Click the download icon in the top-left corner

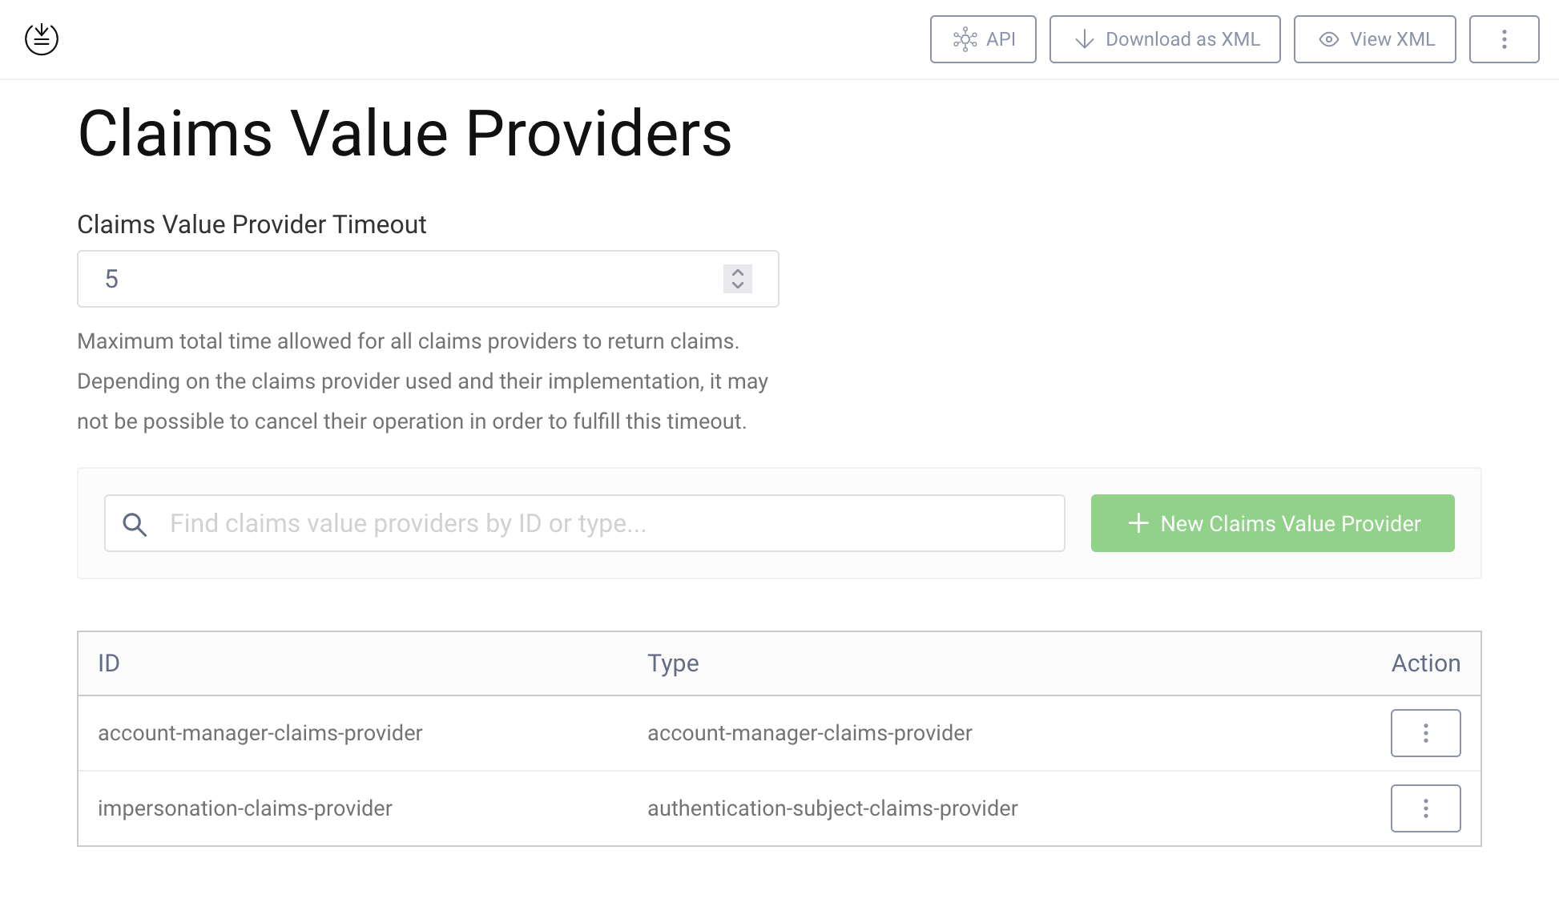click(x=41, y=38)
